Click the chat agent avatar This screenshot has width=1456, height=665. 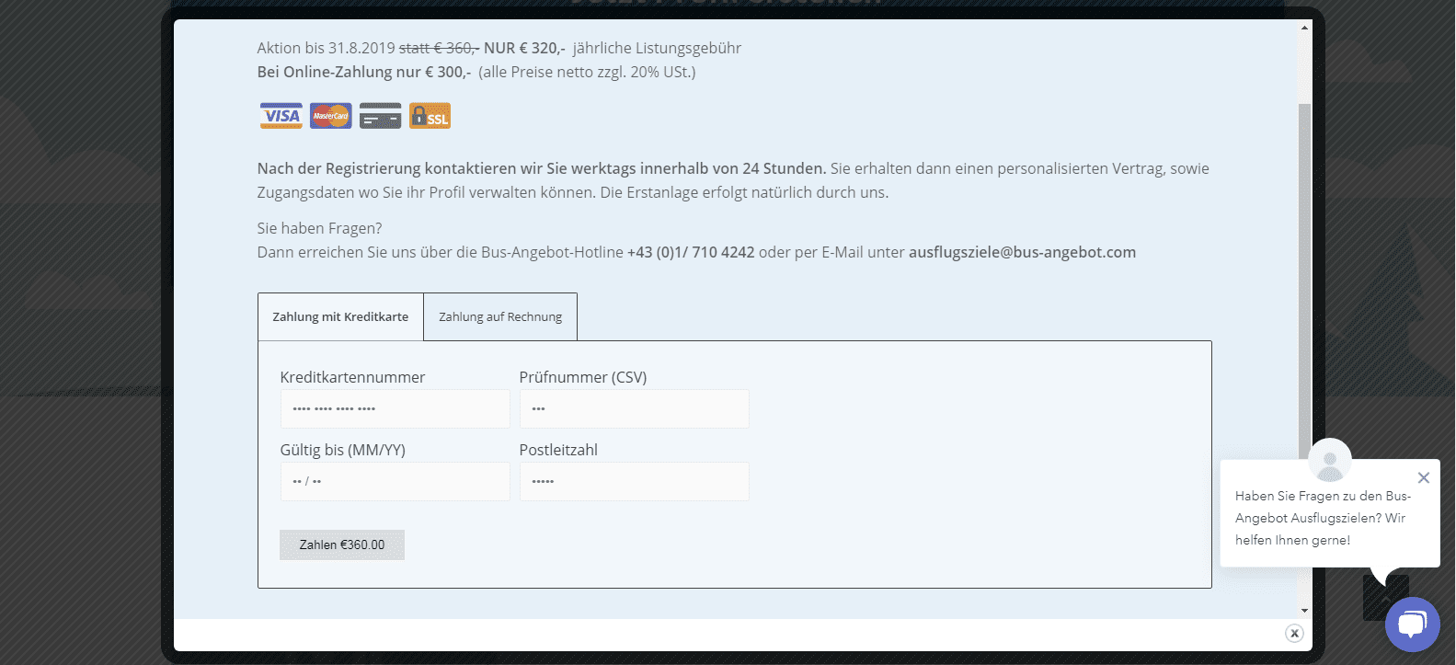(1330, 461)
